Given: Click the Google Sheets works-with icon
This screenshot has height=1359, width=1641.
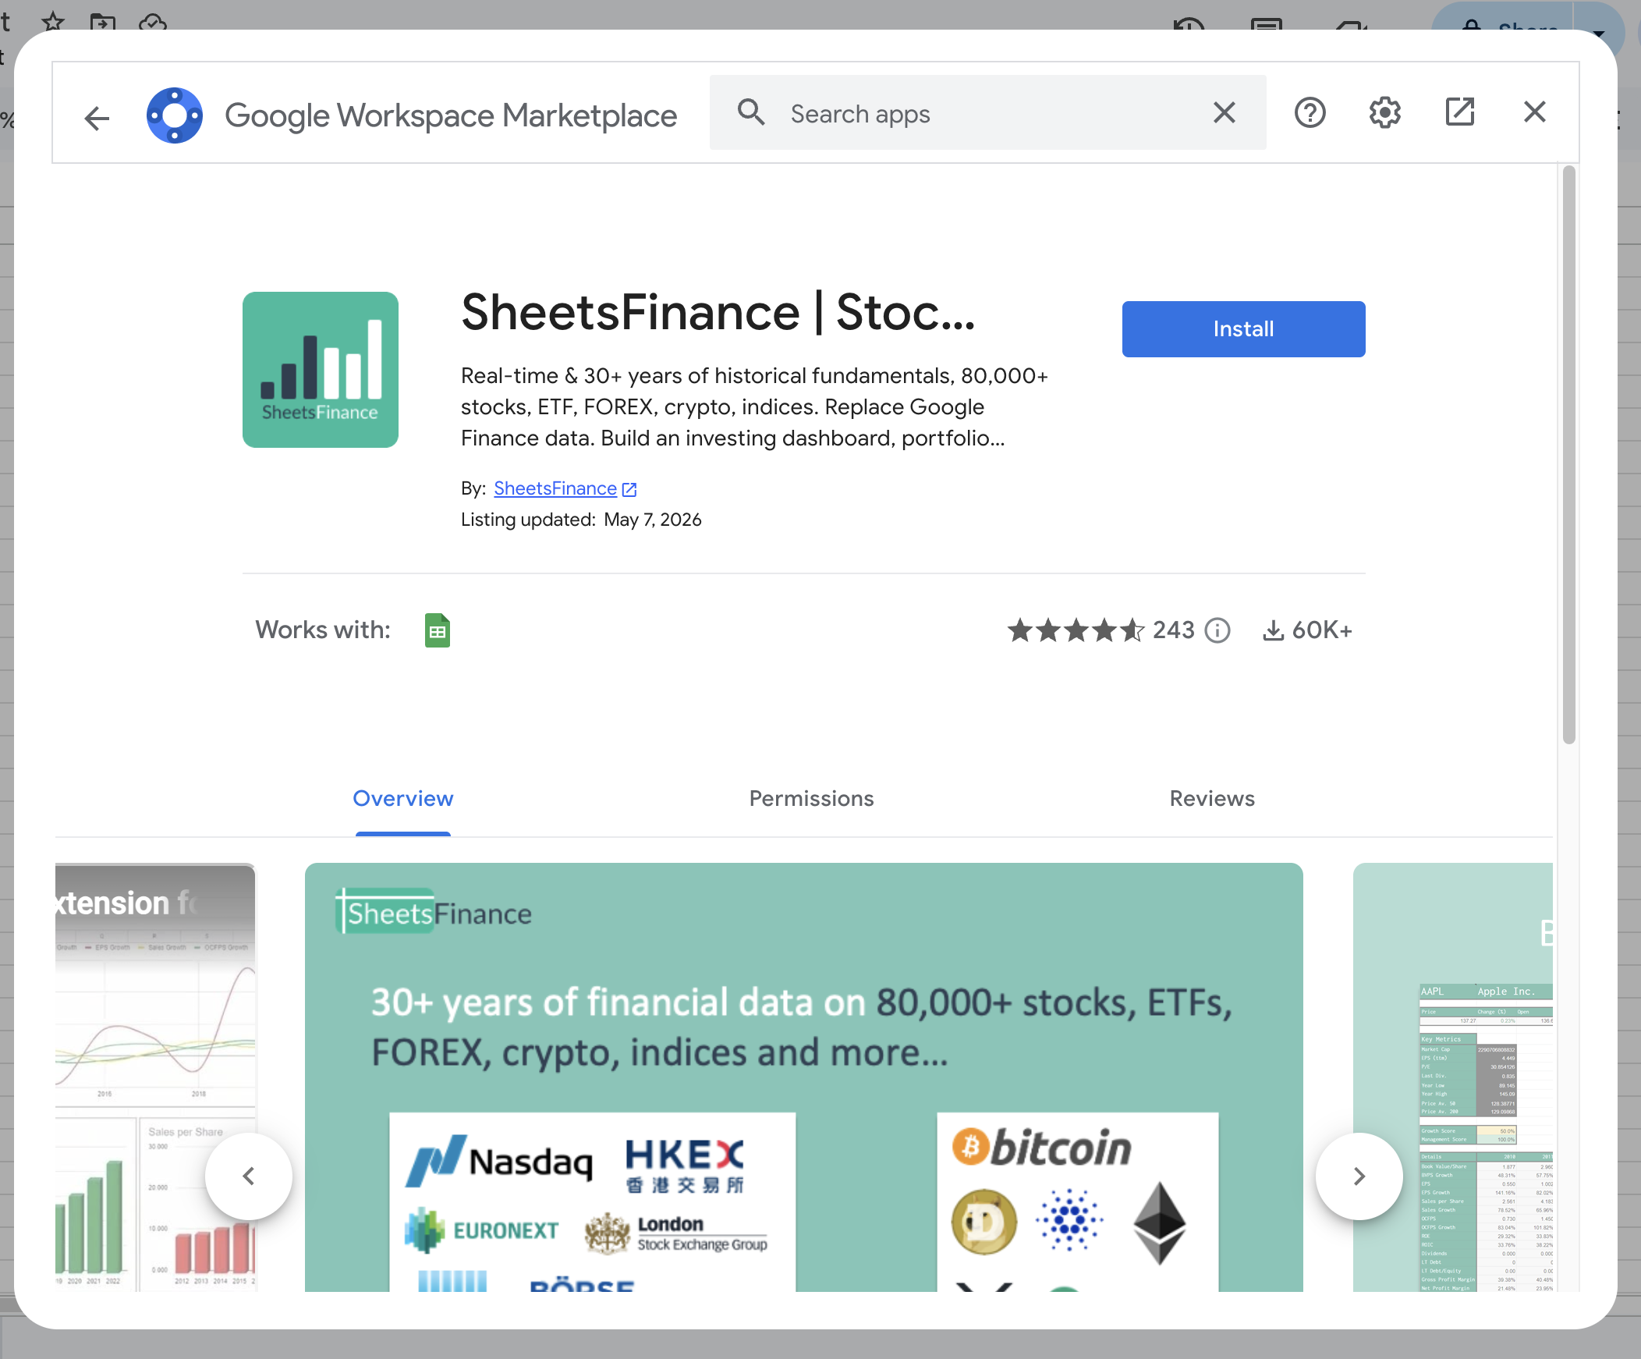Looking at the screenshot, I should pyautogui.click(x=438, y=630).
